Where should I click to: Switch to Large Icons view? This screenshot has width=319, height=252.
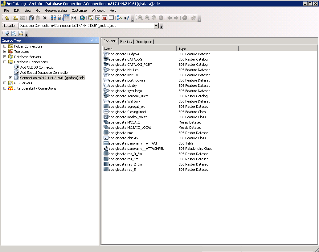click(x=53, y=18)
